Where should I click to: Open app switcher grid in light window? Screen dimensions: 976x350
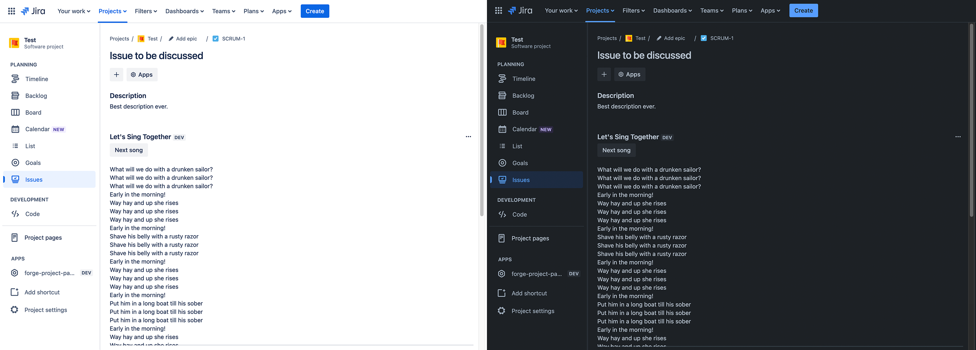click(12, 11)
